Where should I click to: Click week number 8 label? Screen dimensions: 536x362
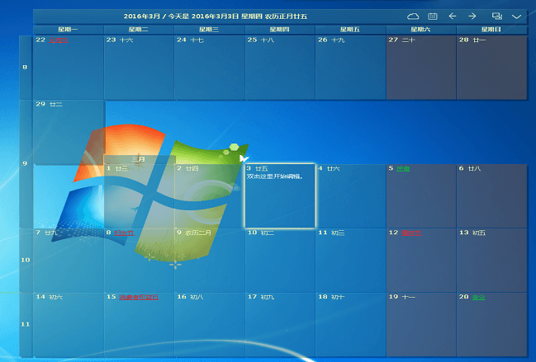pyautogui.click(x=25, y=68)
